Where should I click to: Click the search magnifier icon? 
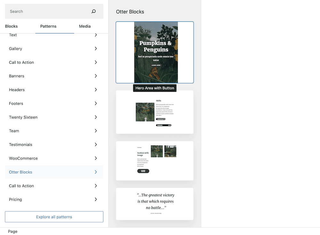[93, 11]
